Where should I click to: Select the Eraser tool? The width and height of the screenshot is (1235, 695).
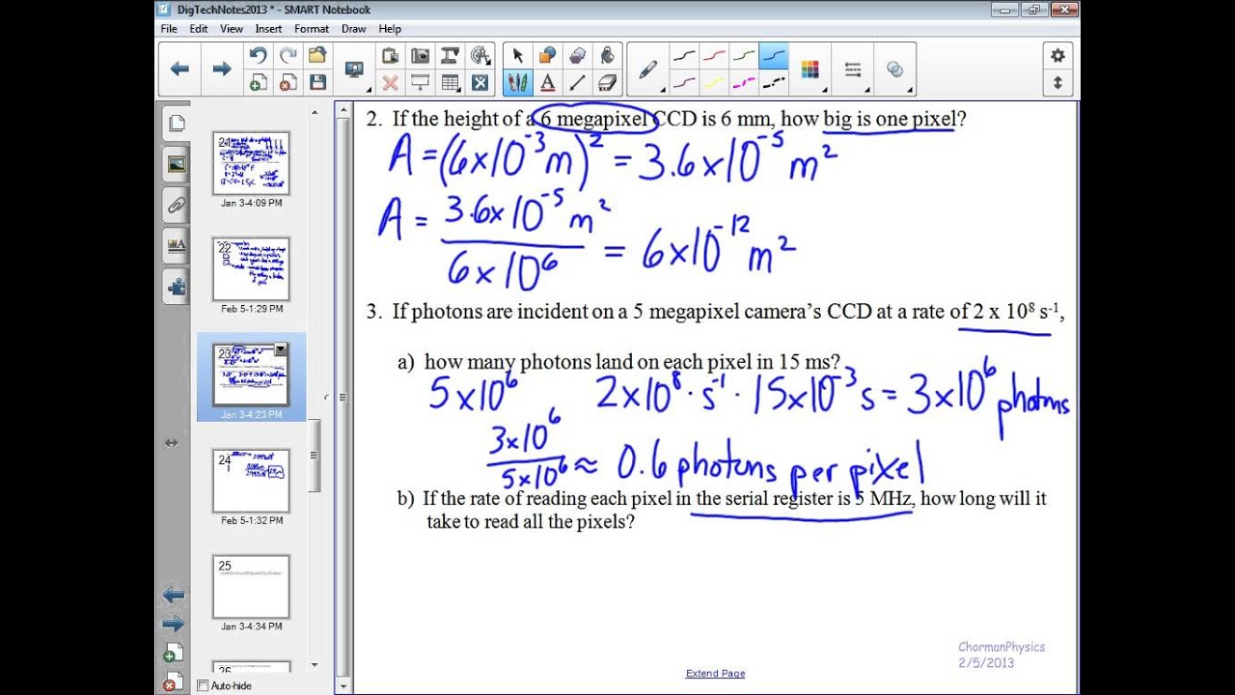pos(607,83)
